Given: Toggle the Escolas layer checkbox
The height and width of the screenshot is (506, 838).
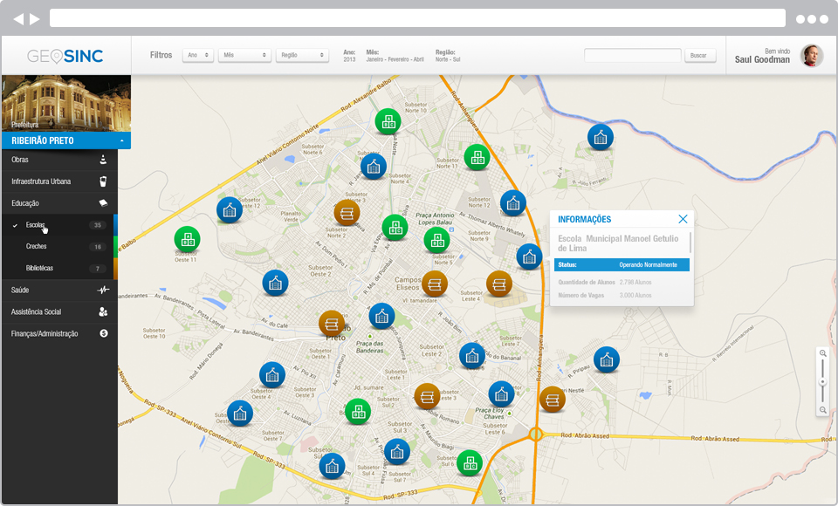Looking at the screenshot, I should pyautogui.click(x=15, y=225).
